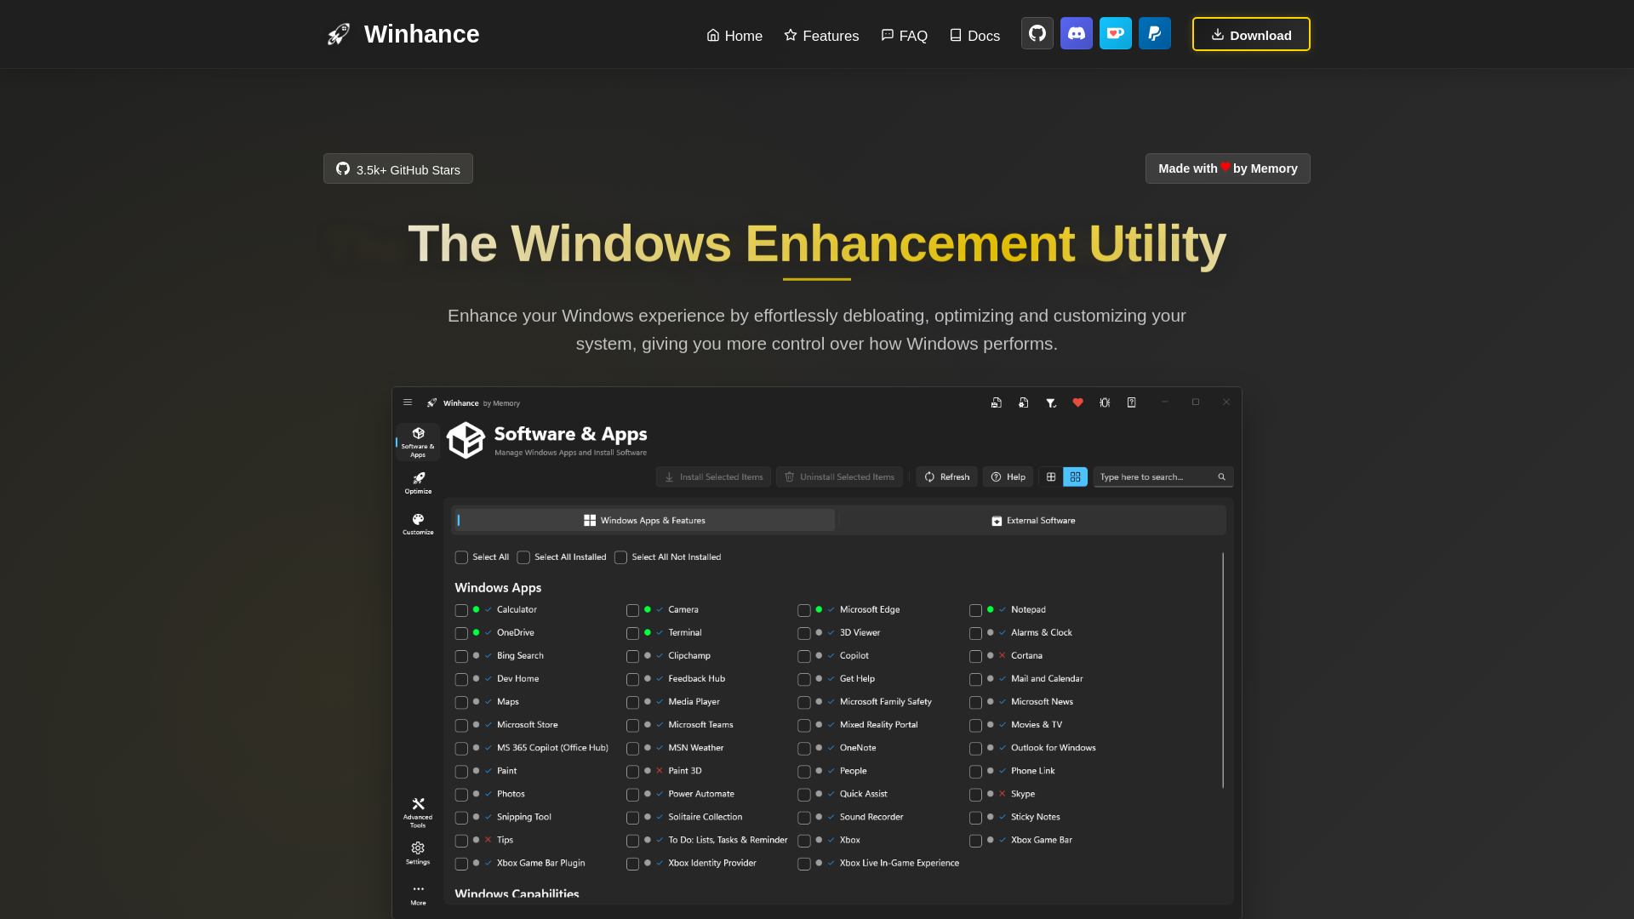The image size is (1634, 919).
Task: Tick the Microsoft Edge checkbox
Action: [x=803, y=610]
